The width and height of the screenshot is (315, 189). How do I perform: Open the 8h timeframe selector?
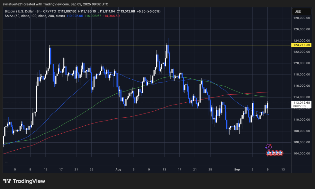pyautogui.click(x=39, y=11)
